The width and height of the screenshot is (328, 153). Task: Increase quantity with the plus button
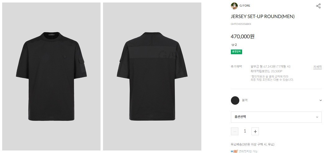point(255,131)
